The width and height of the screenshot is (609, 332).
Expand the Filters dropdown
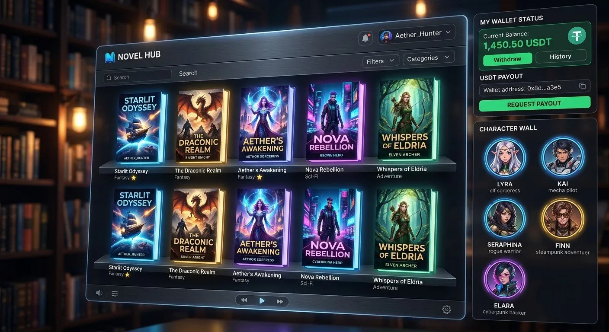pos(380,61)
